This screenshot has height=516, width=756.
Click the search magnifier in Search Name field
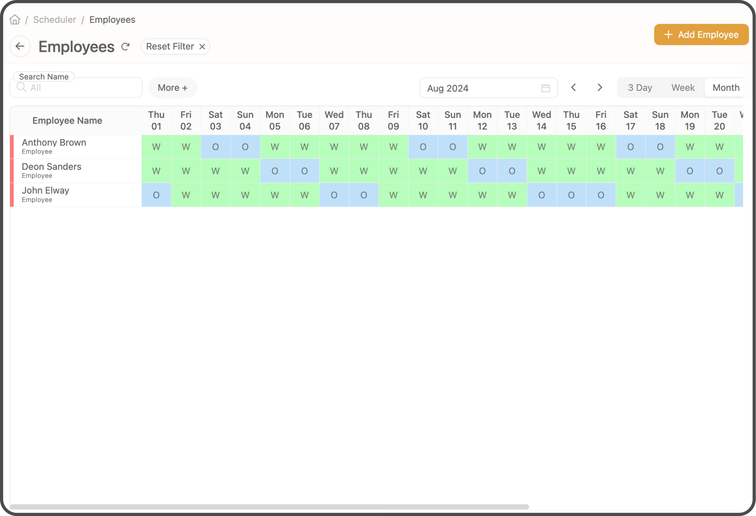pos(22,87)
